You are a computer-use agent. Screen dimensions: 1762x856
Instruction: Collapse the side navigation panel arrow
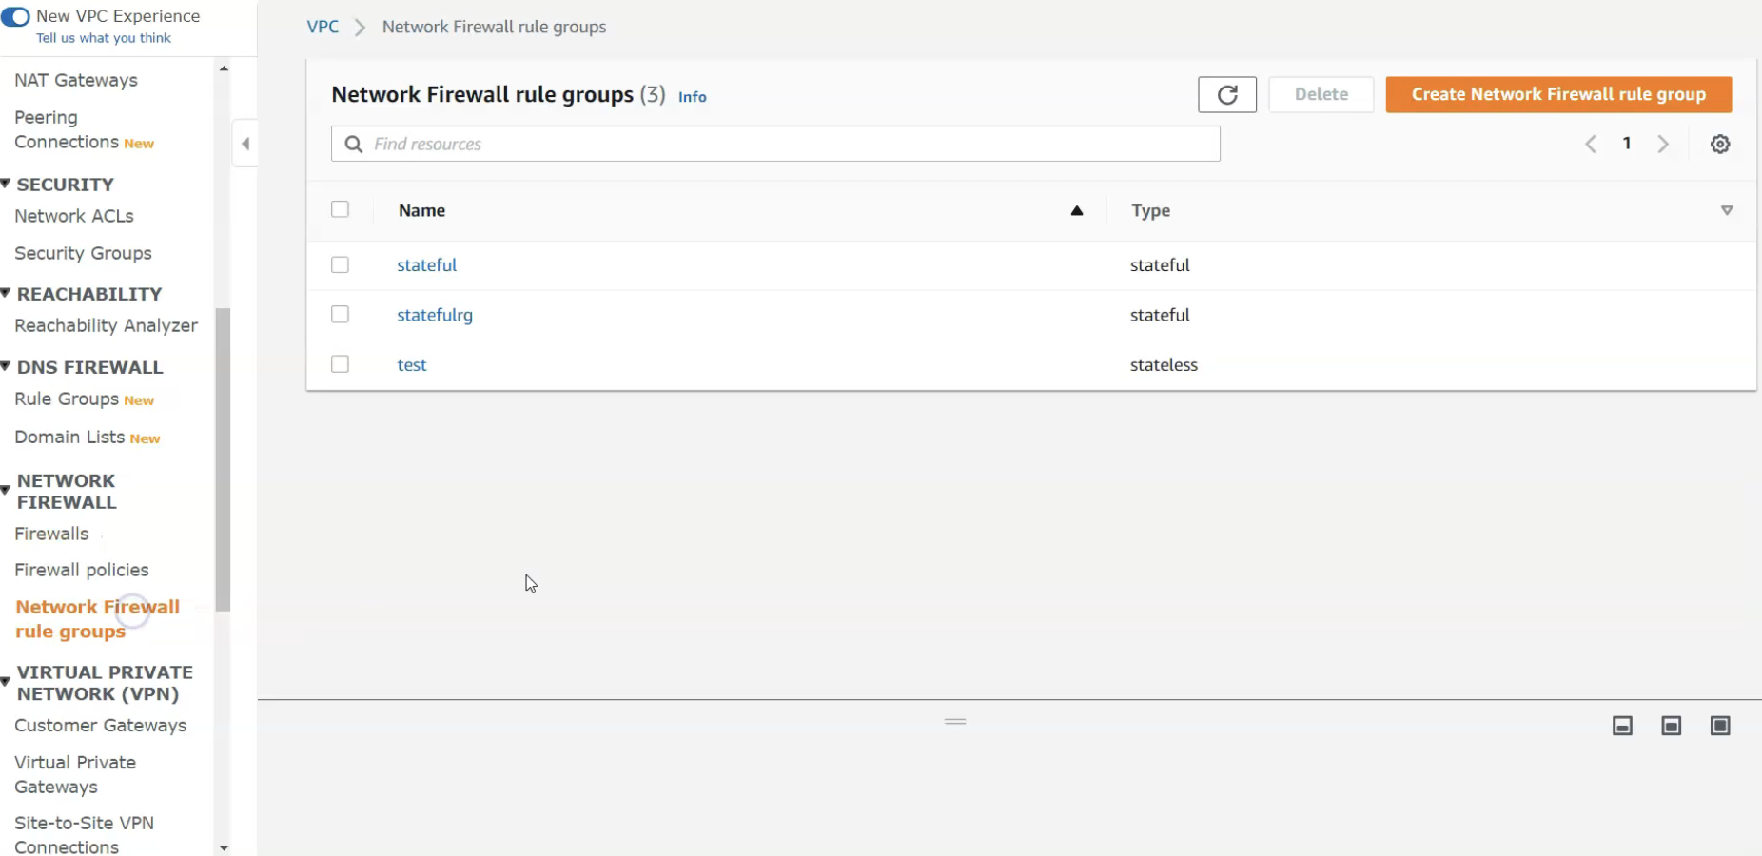[x=245, y=145]
